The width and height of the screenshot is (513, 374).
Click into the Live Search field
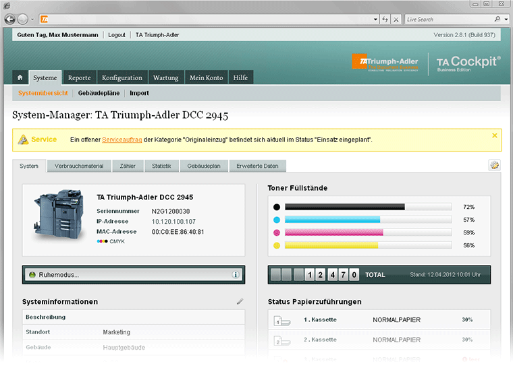coord(449,20)
